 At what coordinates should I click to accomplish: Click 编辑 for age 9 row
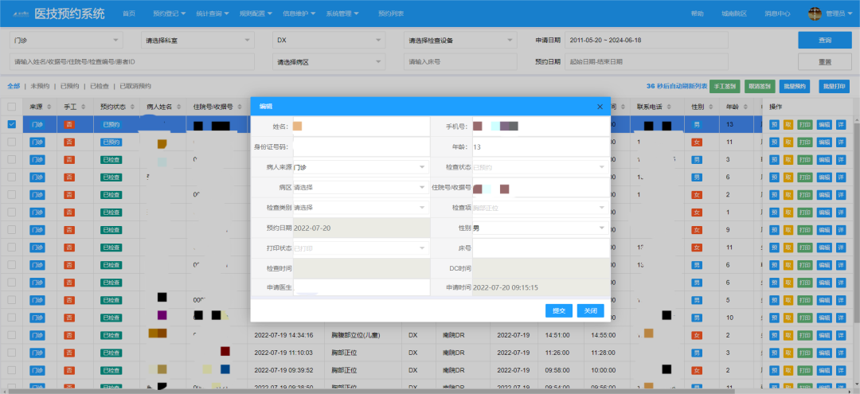[x=824, y=229]
